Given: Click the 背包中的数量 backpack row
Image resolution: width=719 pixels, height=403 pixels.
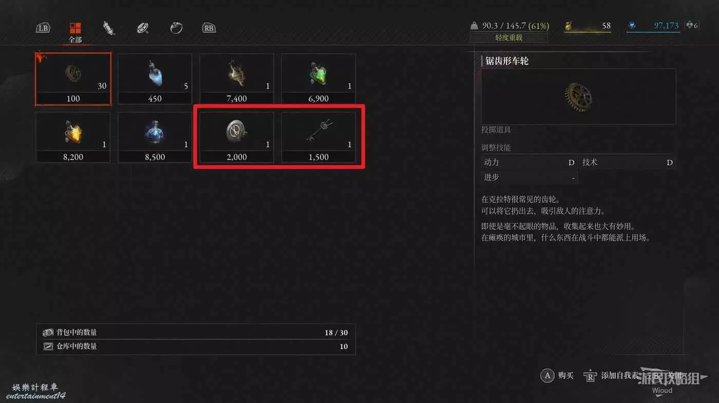Looking at the screenshot, I should [x=196, y=332].
